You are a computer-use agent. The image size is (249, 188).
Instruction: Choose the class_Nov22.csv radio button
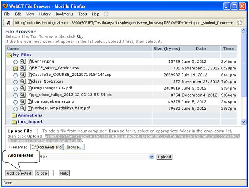(16, 82)
